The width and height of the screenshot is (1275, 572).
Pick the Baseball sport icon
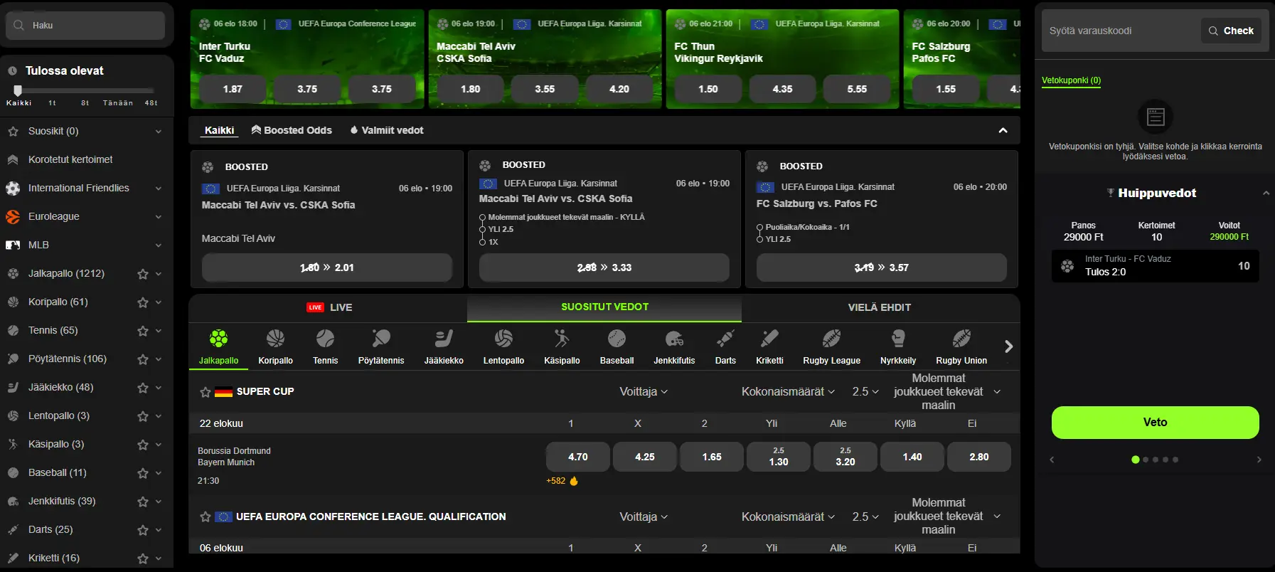coord(617,338)
